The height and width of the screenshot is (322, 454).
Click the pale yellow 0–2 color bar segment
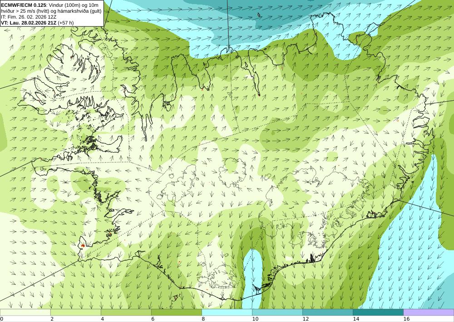point(25,312)
